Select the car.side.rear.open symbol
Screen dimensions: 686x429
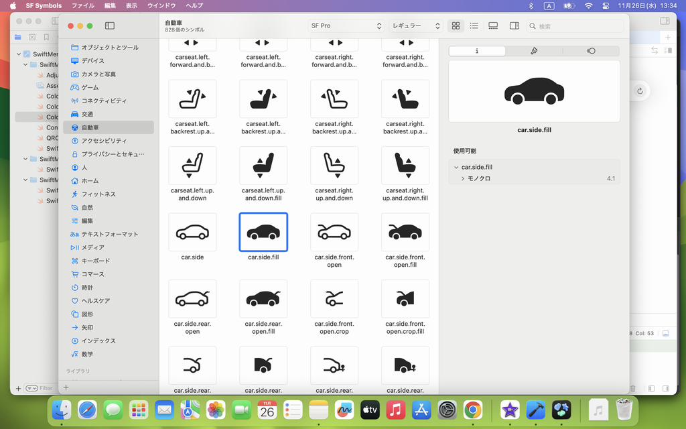(x=192, y=299)
